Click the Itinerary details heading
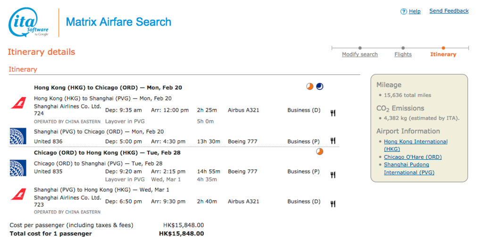 [42, 52]
